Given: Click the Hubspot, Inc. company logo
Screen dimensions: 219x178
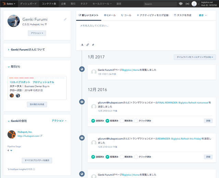Looking at the screenshot, I should (x=12, y=134).
